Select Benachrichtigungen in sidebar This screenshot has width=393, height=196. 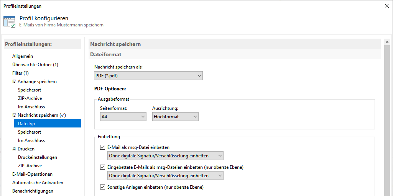coord(33,191)
